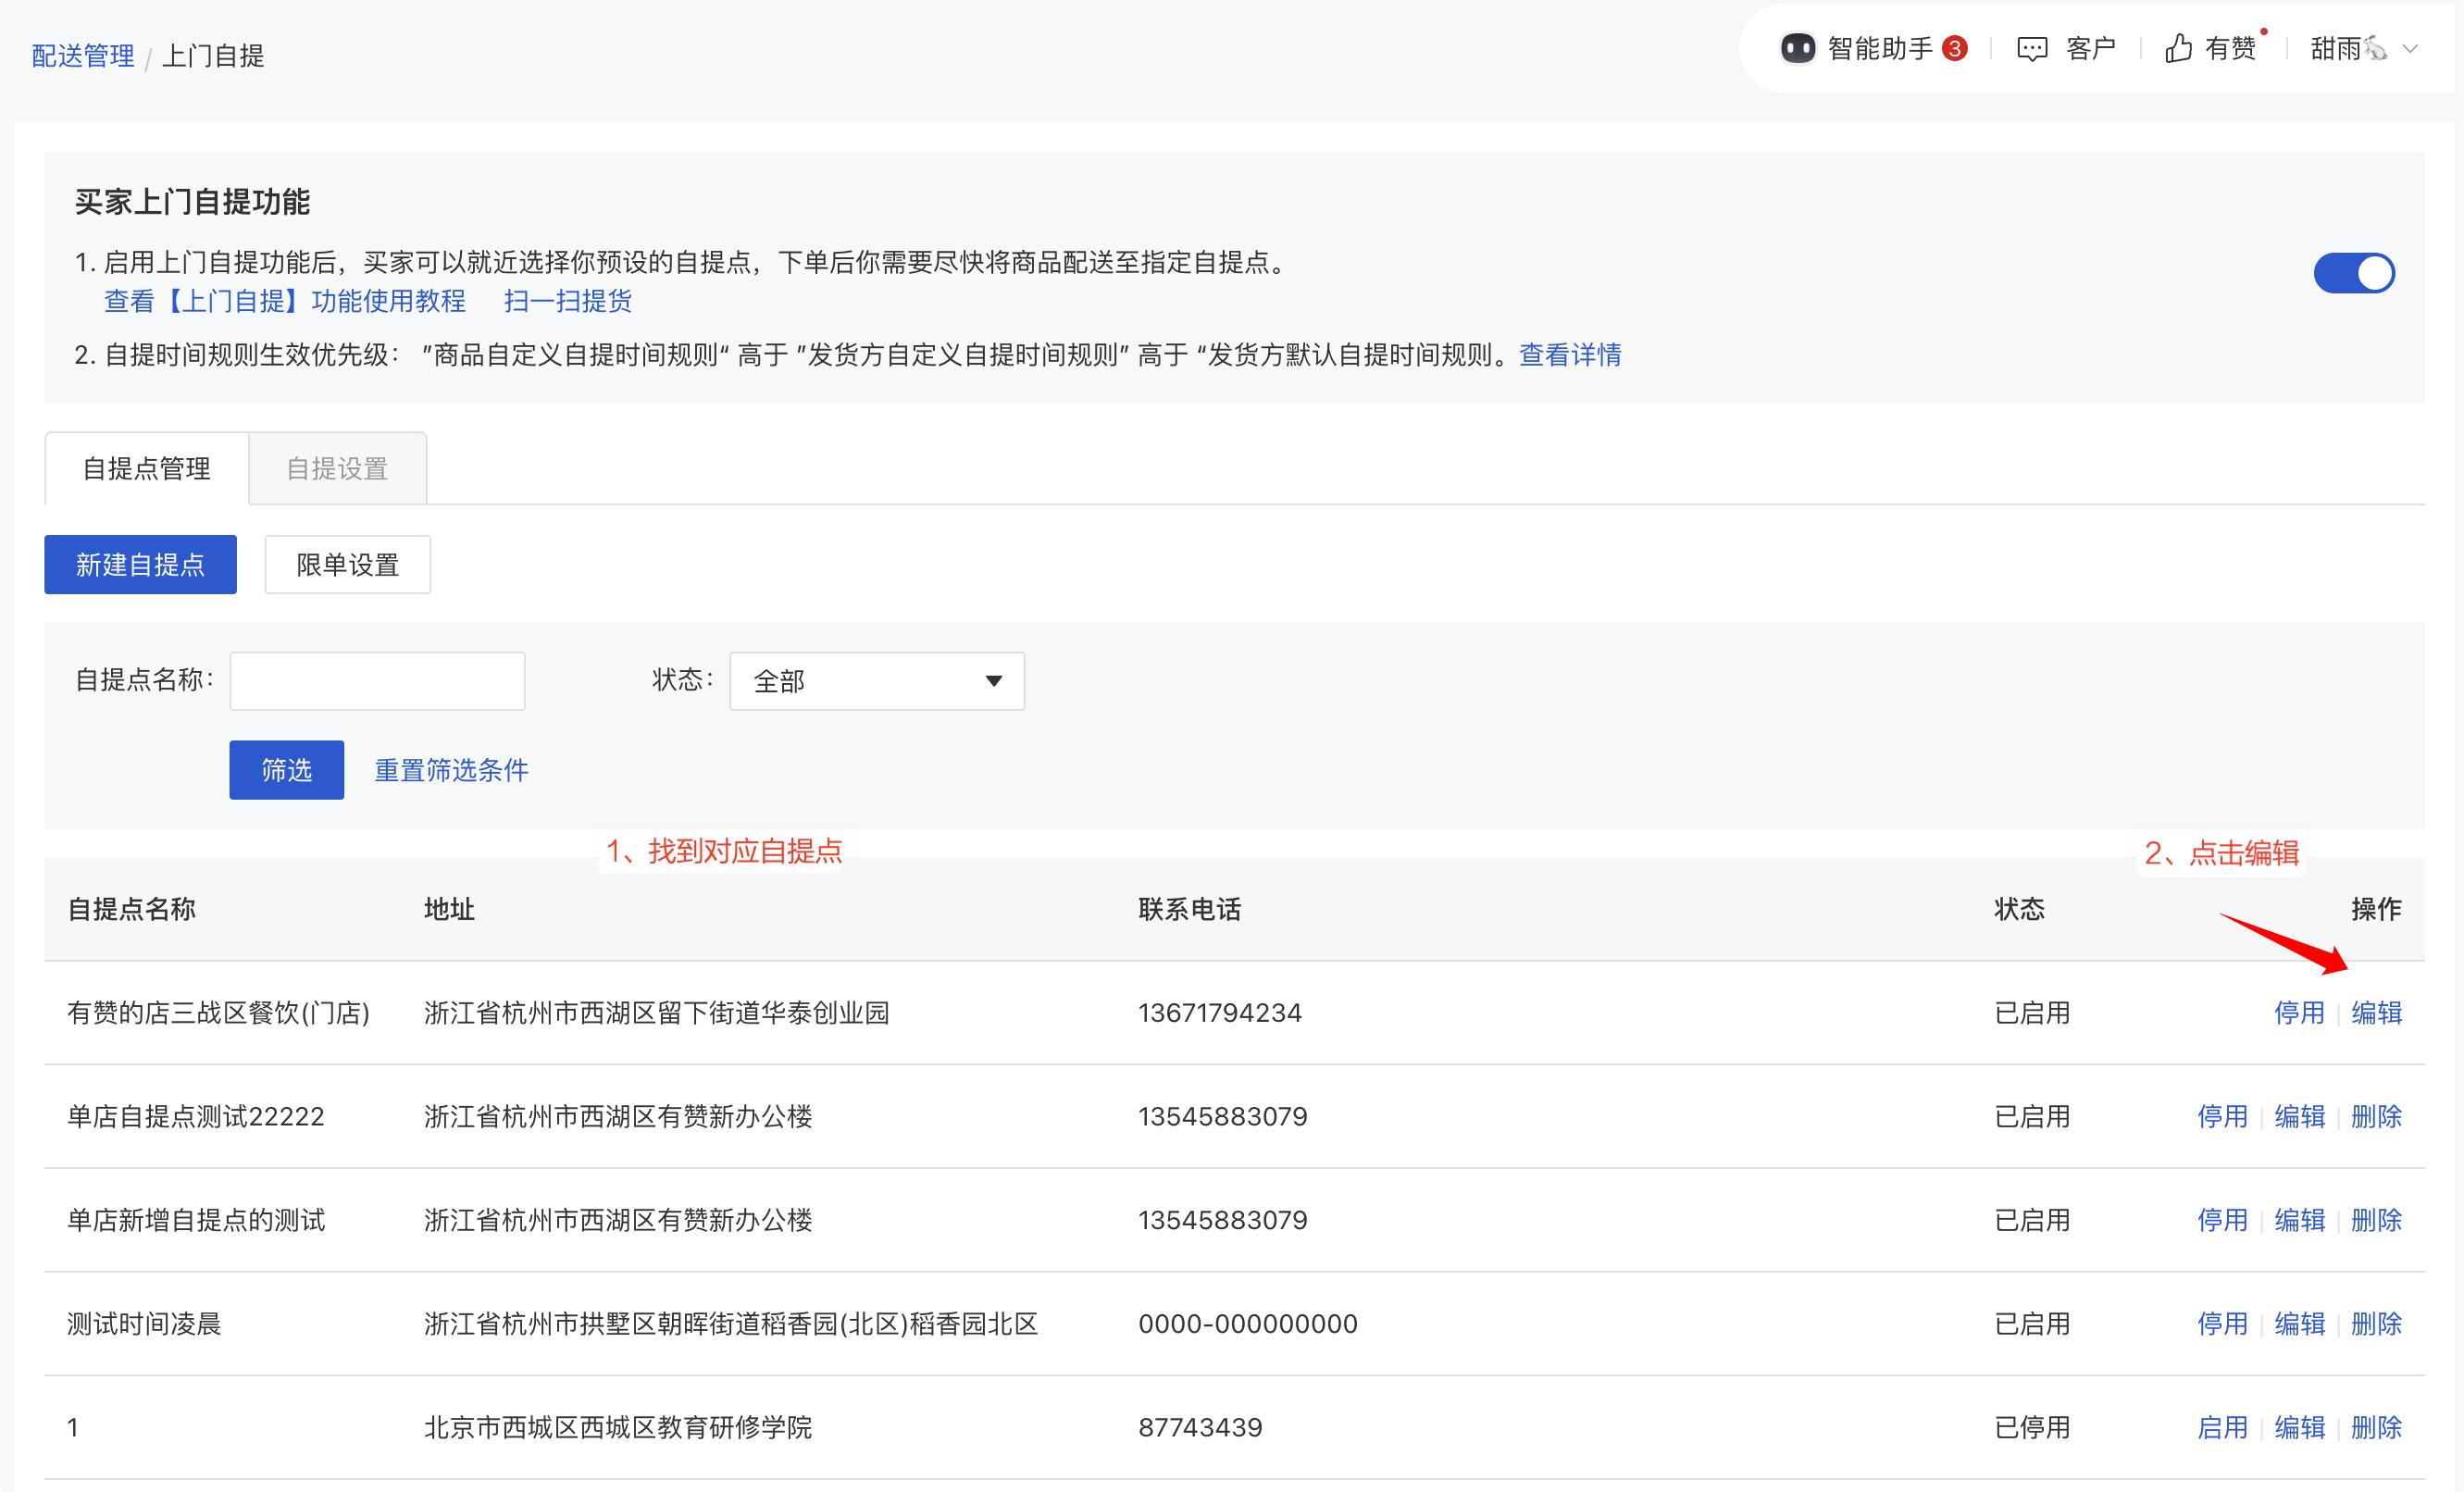Open the 限单设置 button
This screenshot has width=2464, height=1492.
tap(347, 565)
